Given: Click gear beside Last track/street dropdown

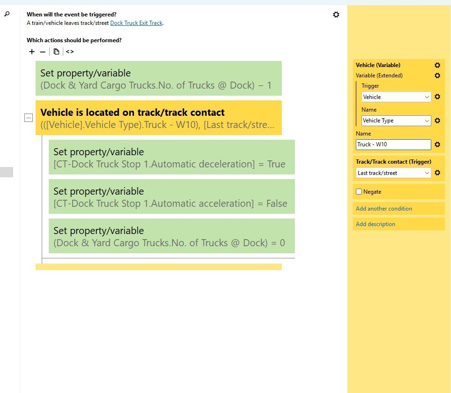Looking at the screenshot, I should [x=437, y=173].
